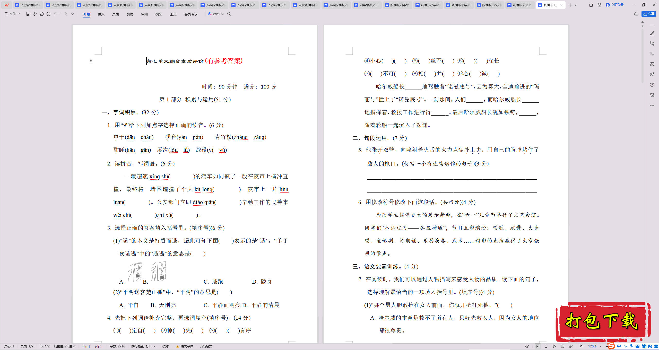
Task: Switch to the 统编版四年级 document tab
Action: [397, 5]
